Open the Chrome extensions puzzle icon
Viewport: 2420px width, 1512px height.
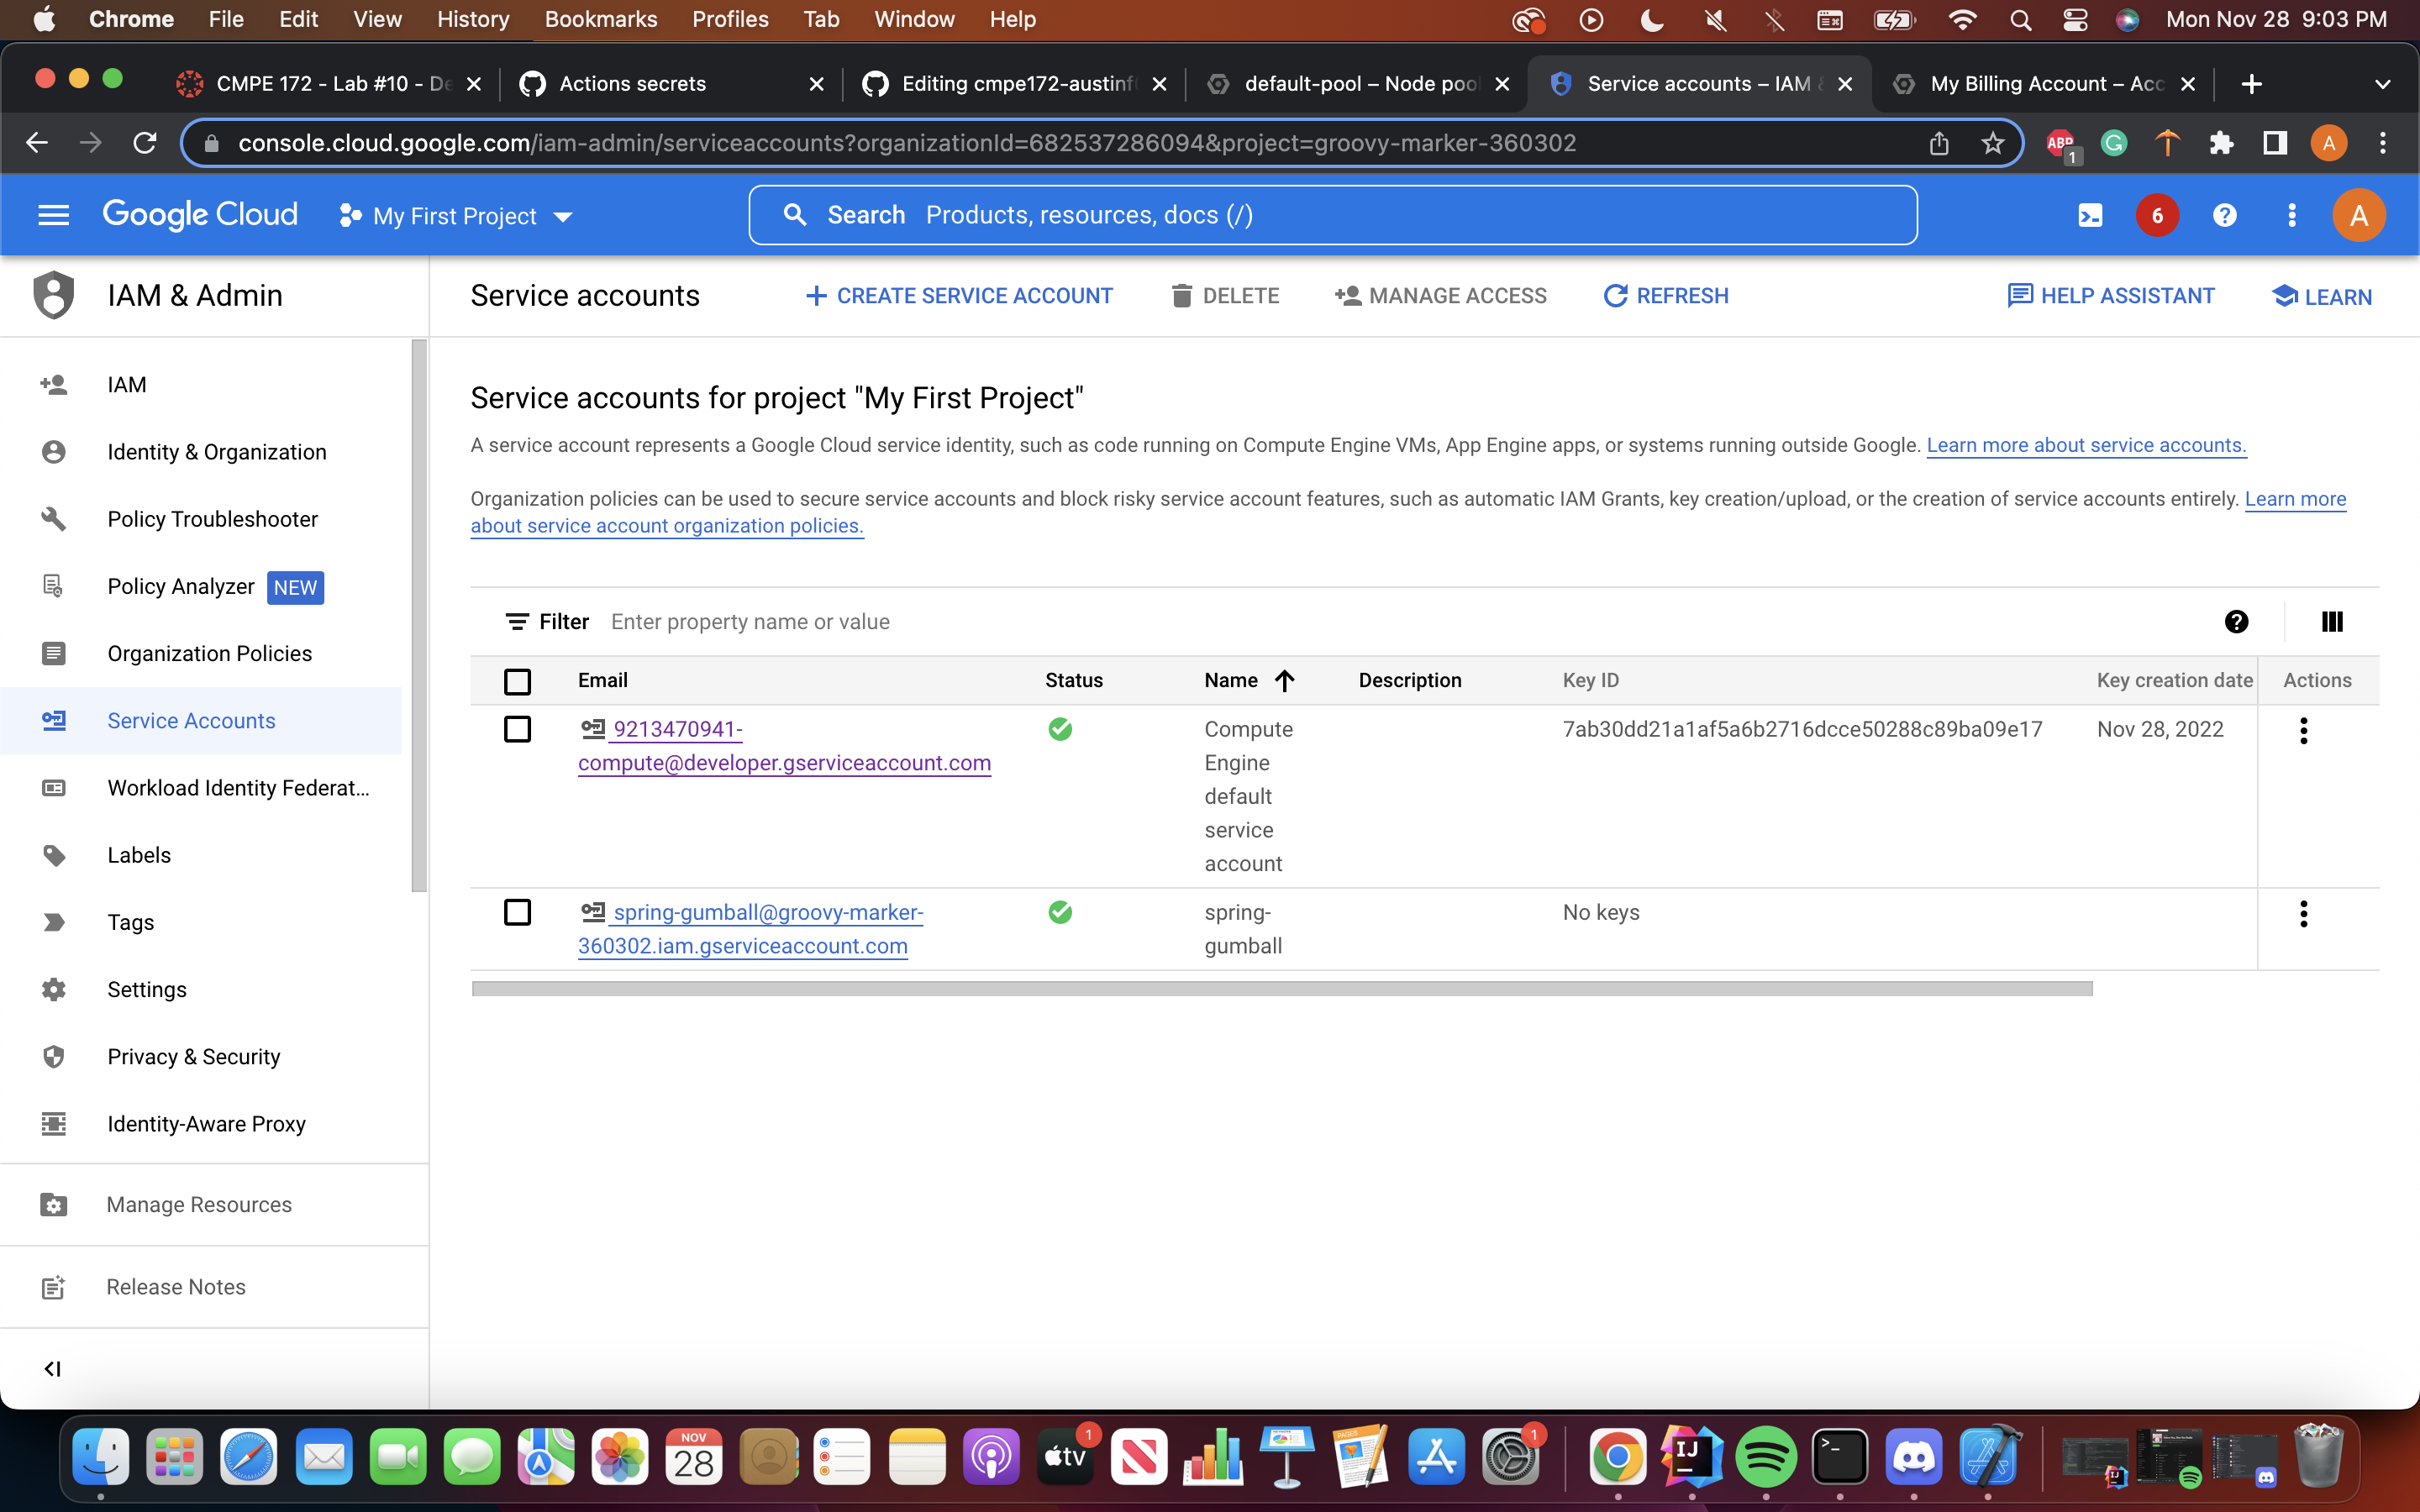(2221, 143)
